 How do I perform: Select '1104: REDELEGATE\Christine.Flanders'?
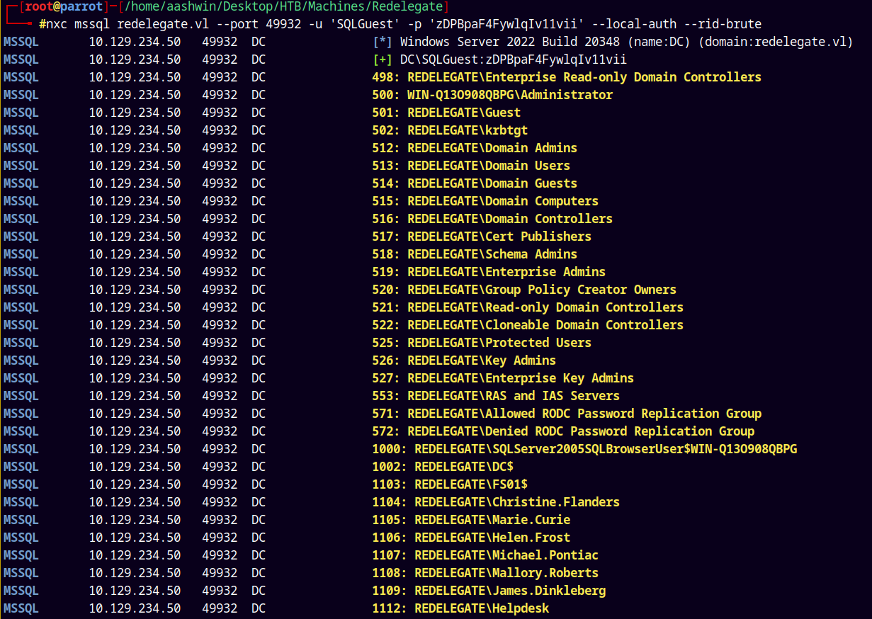[496, 503]
